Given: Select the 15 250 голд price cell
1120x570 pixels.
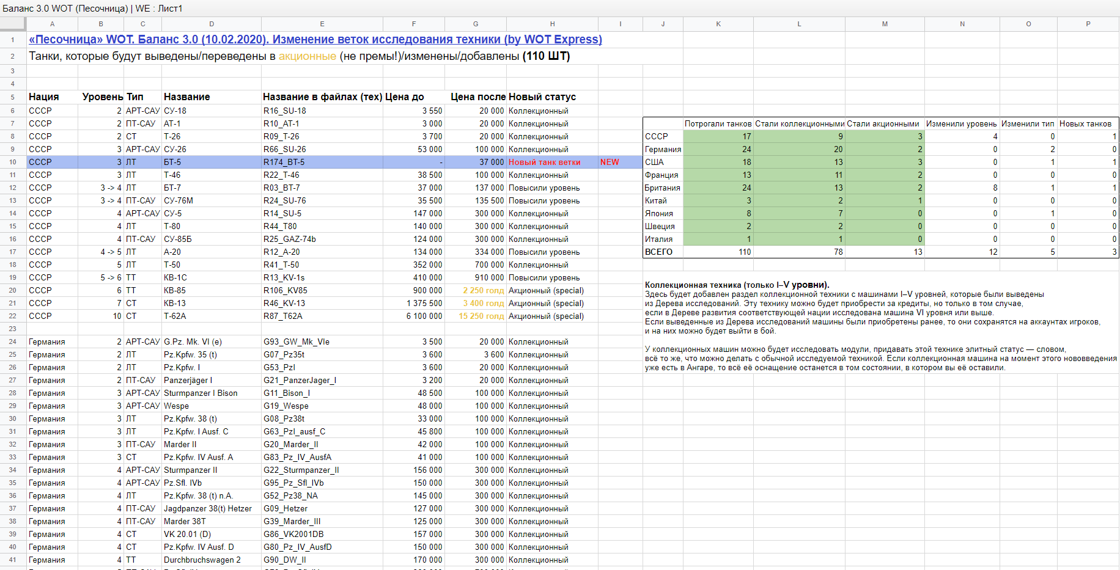Looking at the screenshot, I should (x=476, y=316).
